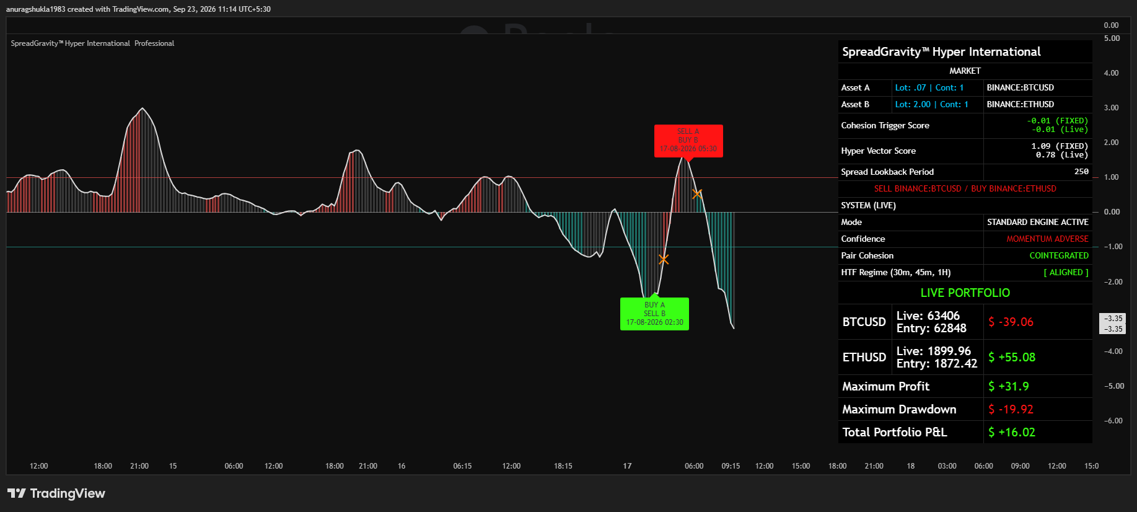Click the -6.00 label on the price axis
Screen dimensions: 1137x512
[x=1113, y=421]
